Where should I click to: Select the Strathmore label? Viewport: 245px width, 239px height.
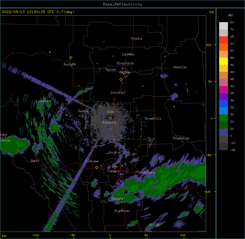pos(147,173)
